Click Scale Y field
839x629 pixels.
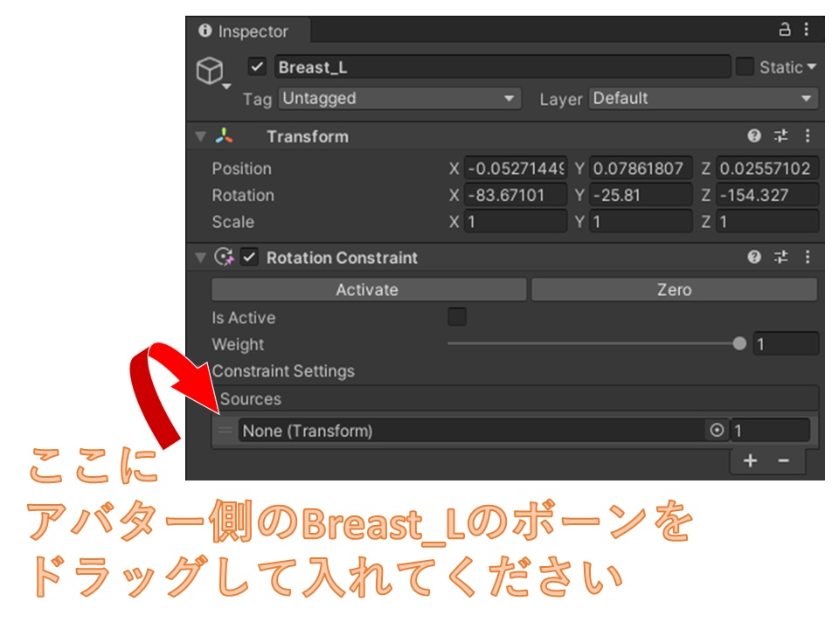pos(641,221)
